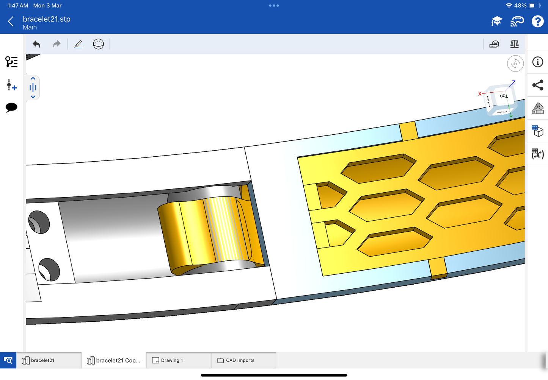548x380 pixels.
Task: Redo the last undone action
Action: point(57,44)
